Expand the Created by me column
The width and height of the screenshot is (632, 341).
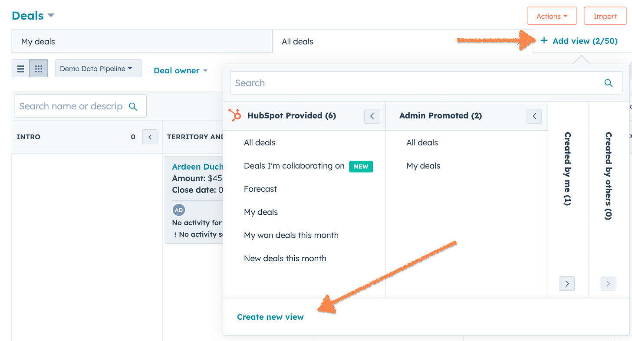(567, 284)
